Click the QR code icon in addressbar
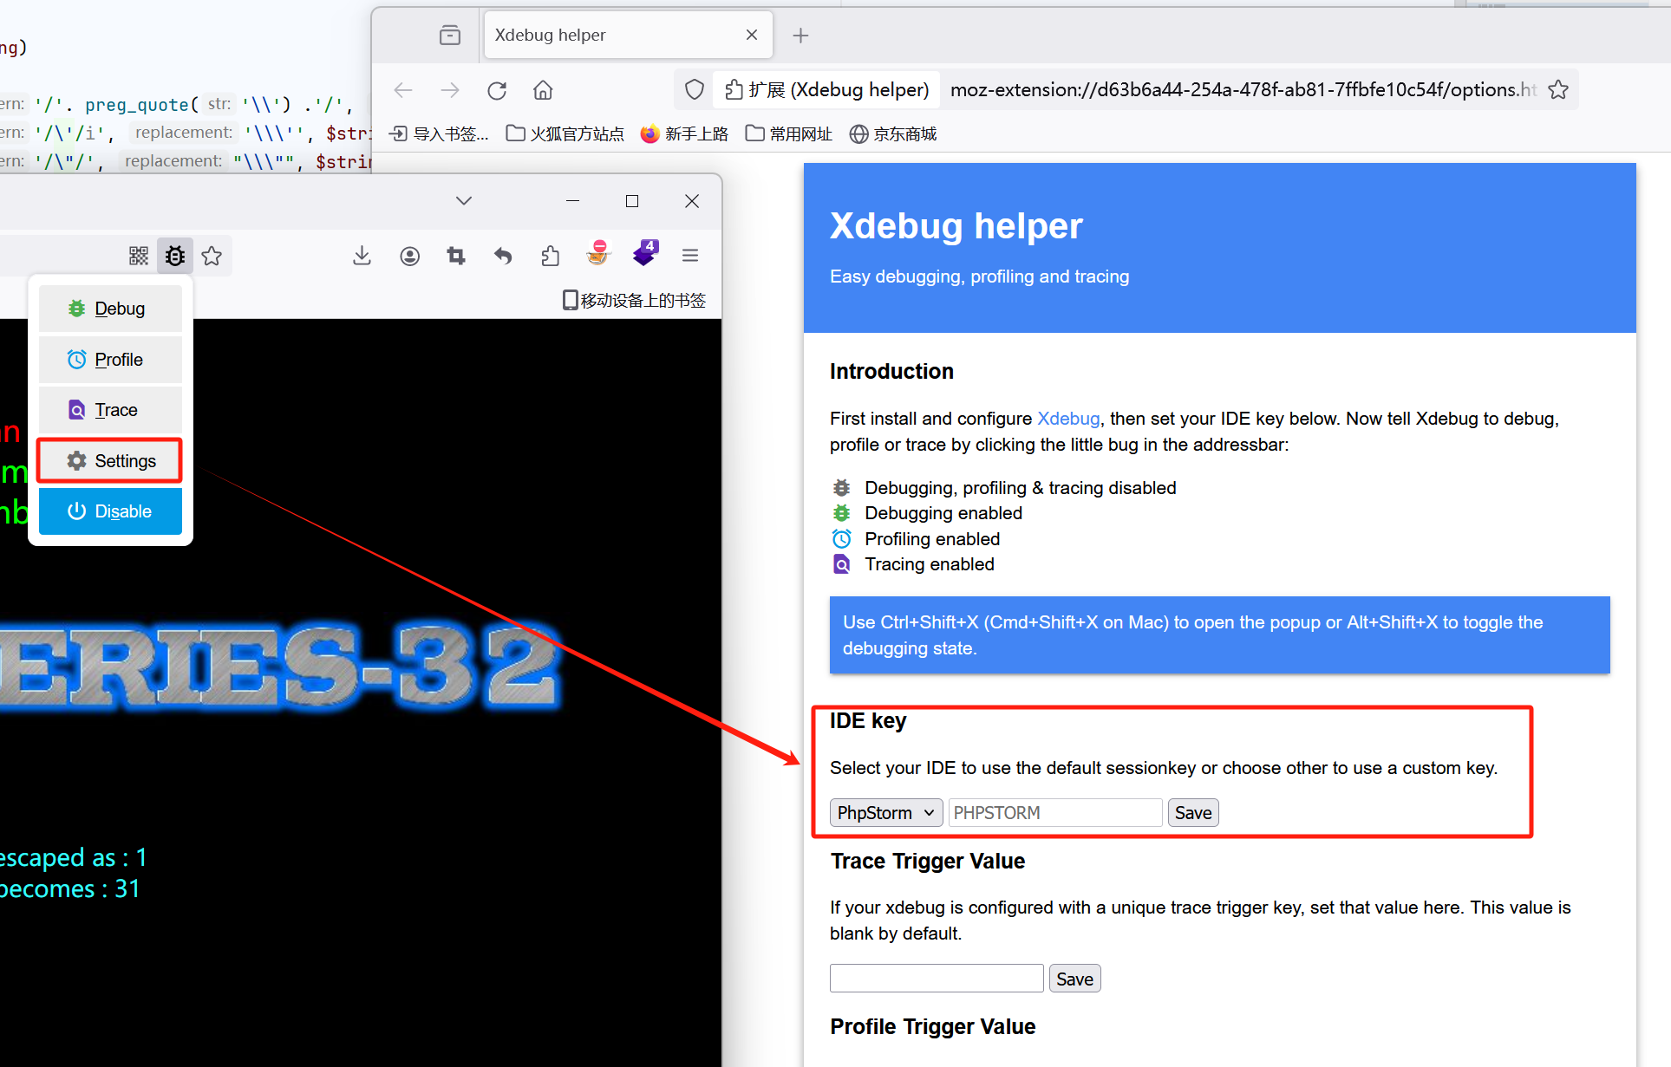 point(139,256)
